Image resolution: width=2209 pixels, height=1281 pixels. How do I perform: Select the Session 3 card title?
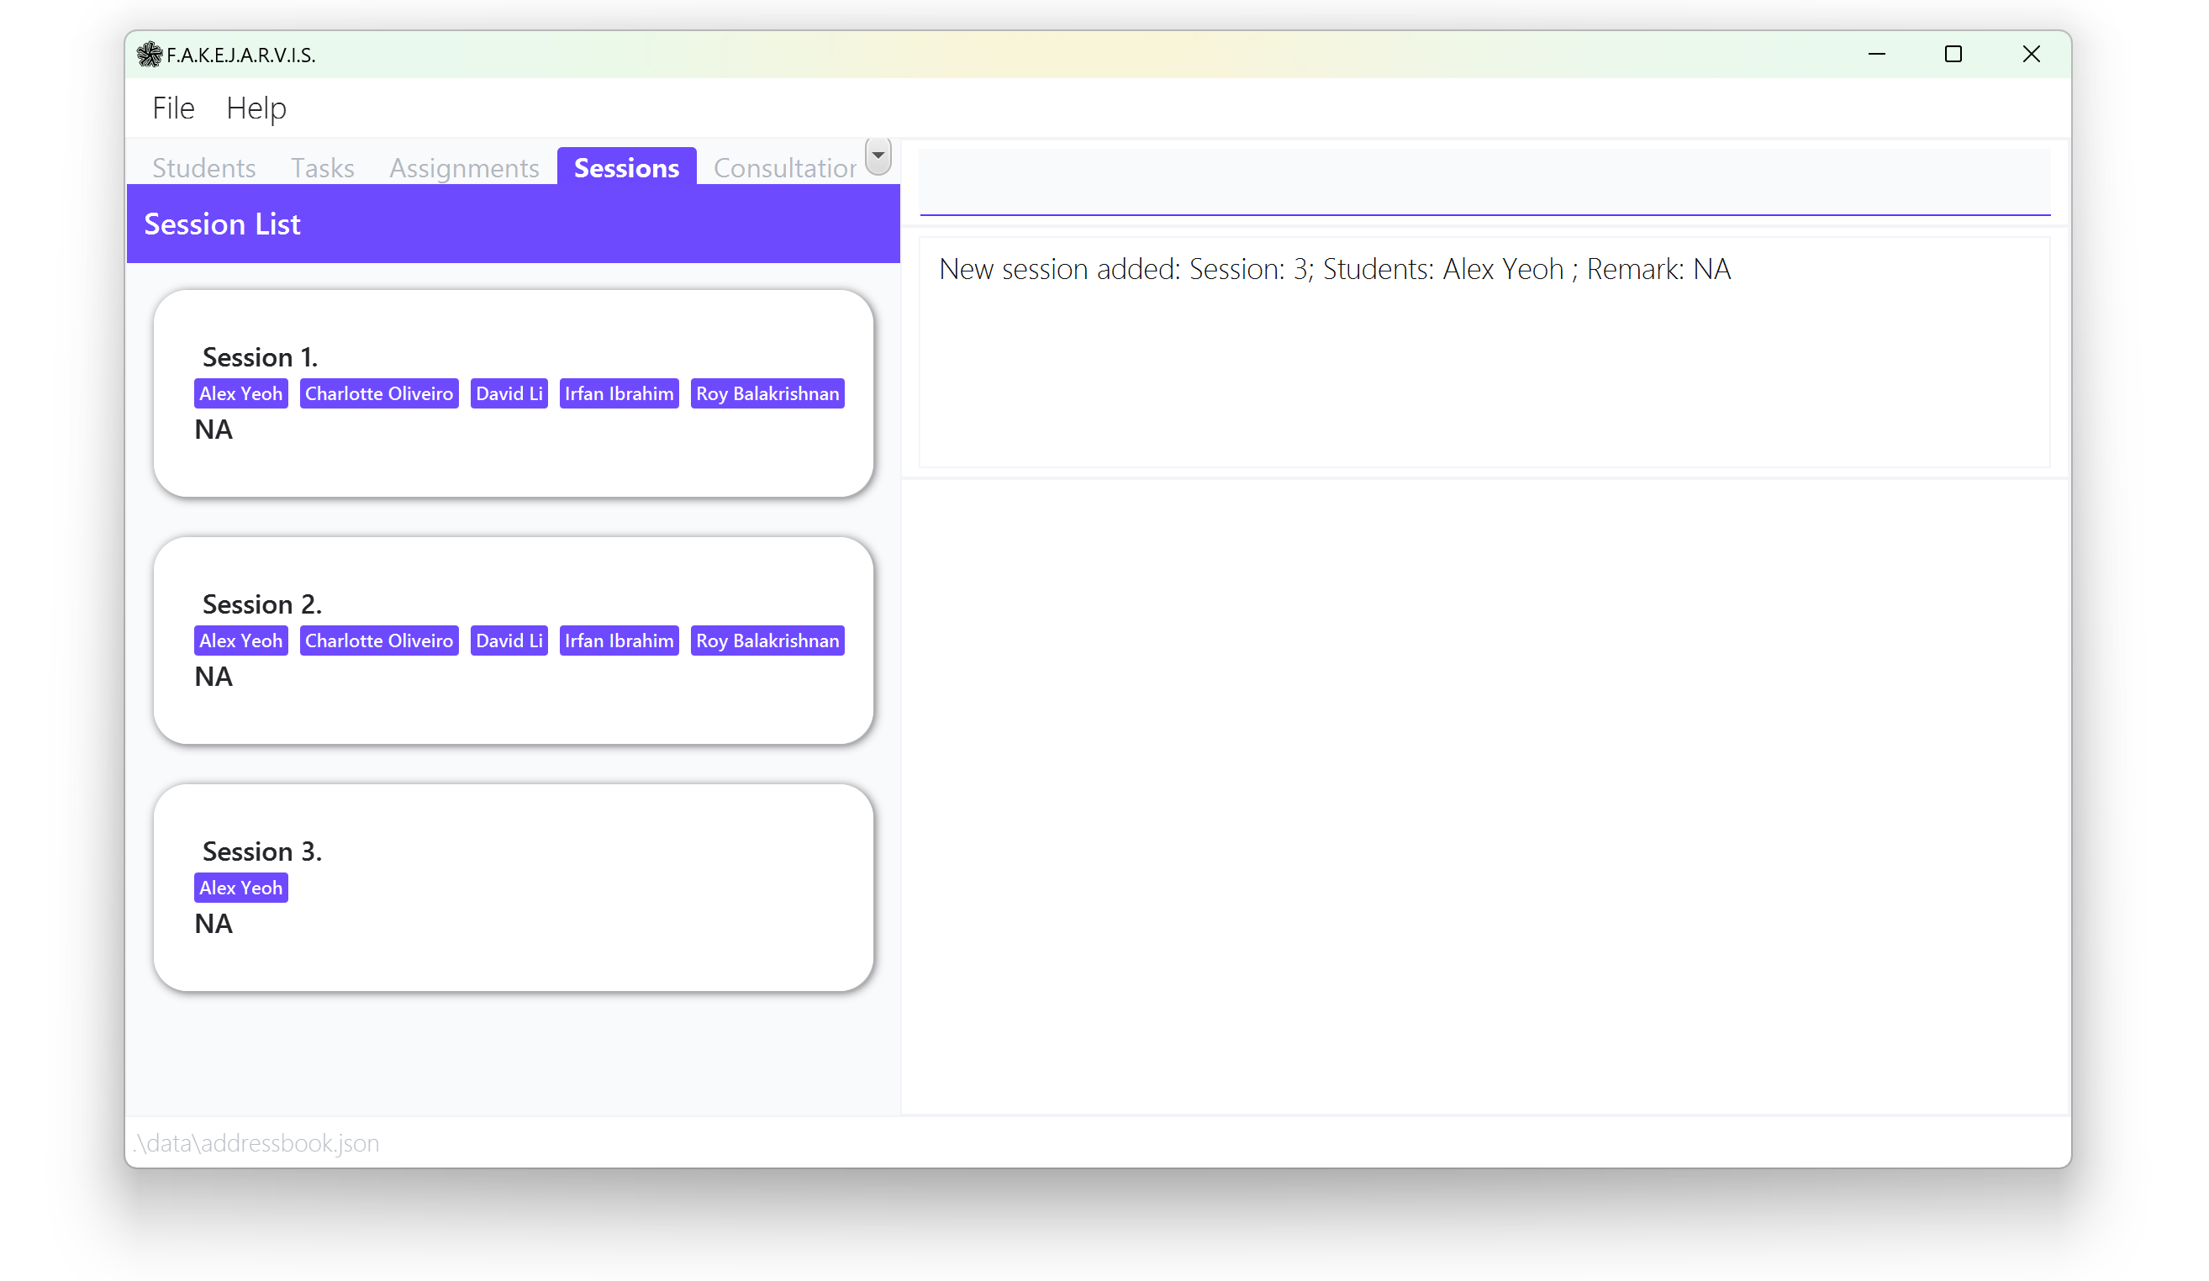[262, 851]
